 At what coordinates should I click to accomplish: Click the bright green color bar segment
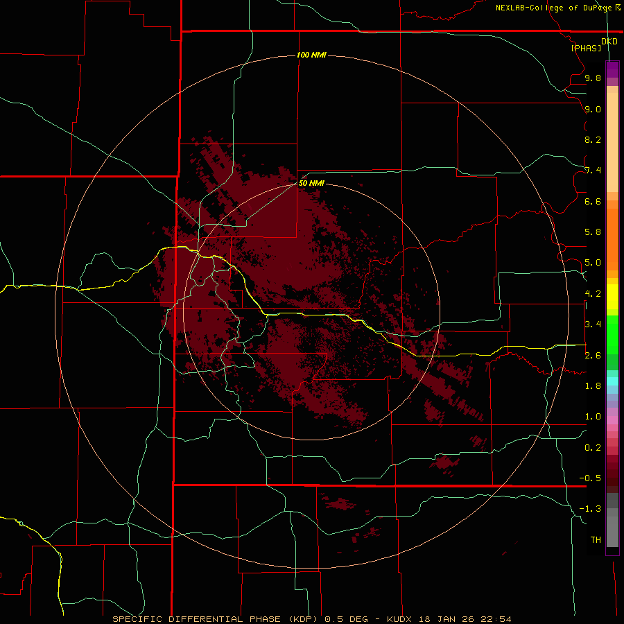tap(612, 335)
